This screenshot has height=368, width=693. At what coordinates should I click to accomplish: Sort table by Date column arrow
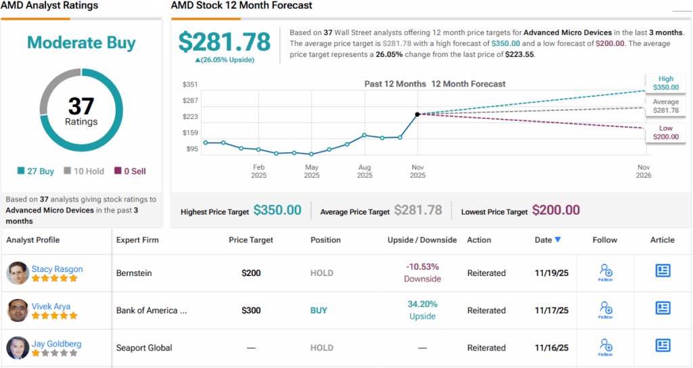pyautogui.click(x=558, y=239)
